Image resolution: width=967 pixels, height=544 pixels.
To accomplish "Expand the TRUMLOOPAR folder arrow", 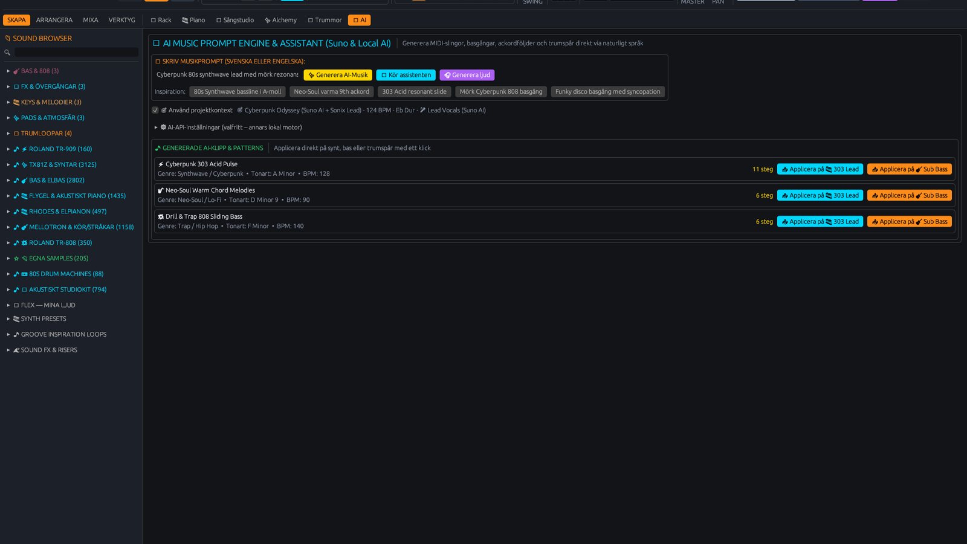I will coord(8,134).
